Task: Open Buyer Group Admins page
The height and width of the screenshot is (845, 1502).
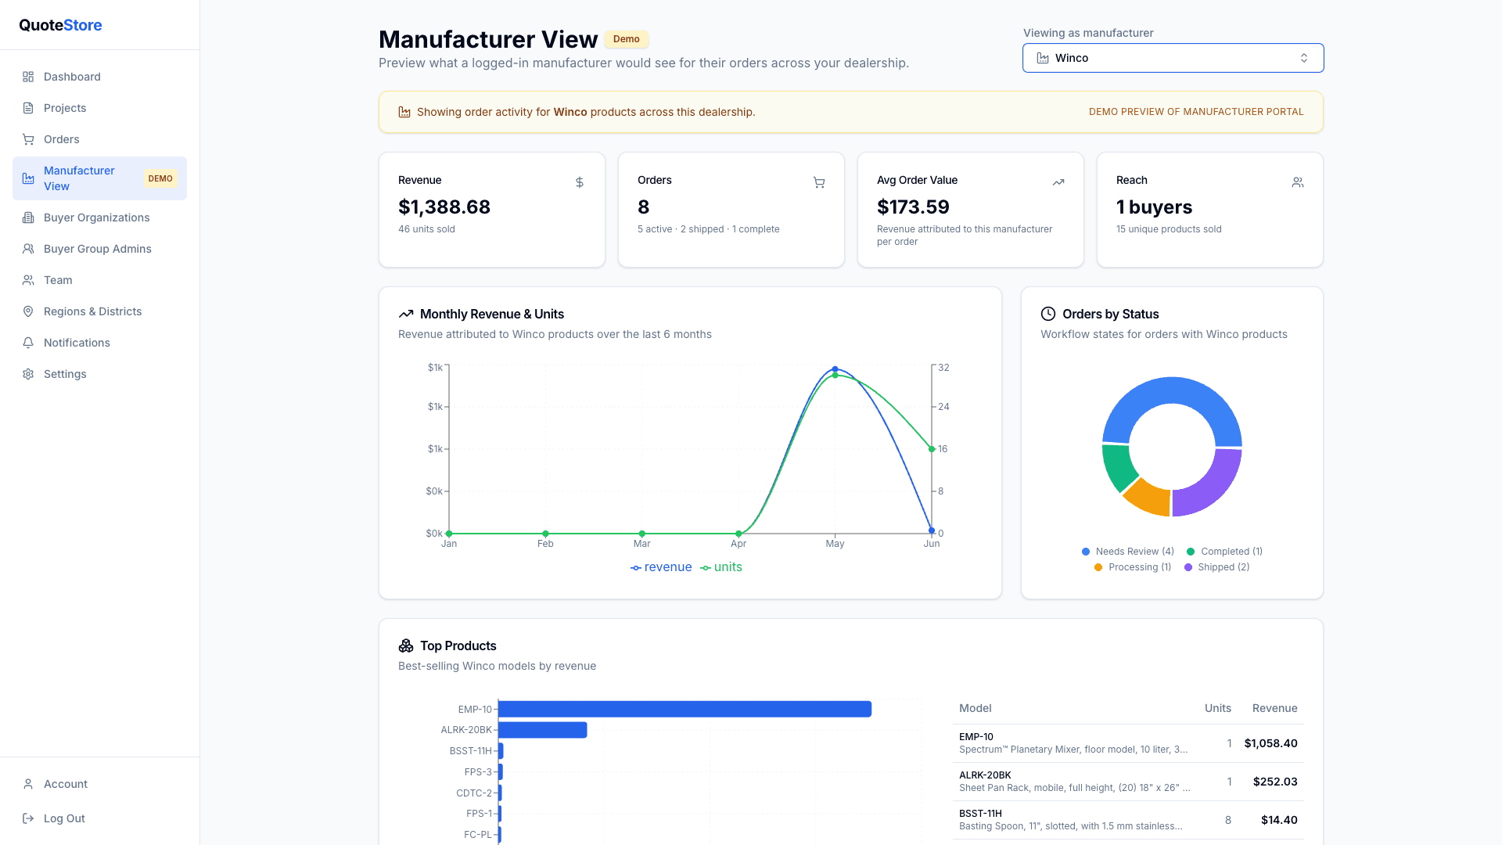Action: pos(99,249)
